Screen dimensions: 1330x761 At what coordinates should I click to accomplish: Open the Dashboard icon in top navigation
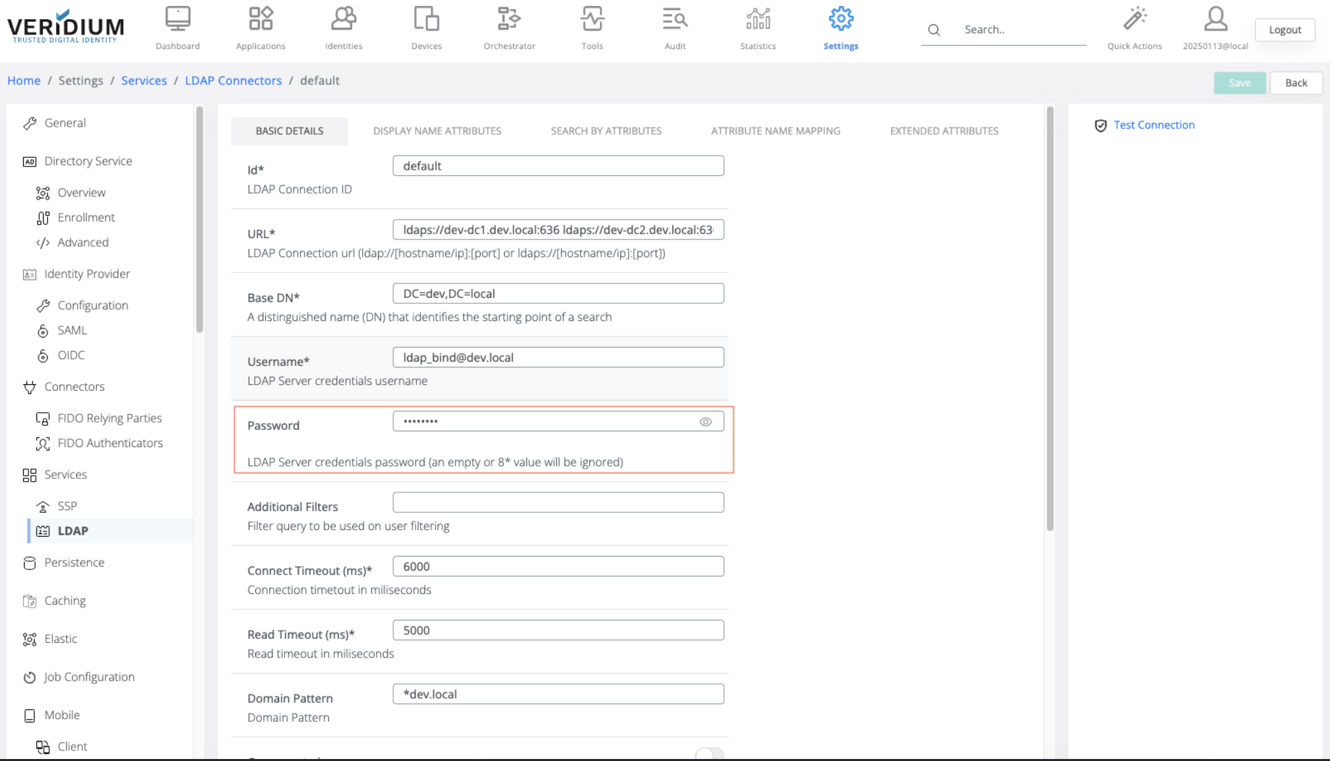coord(178,20)
